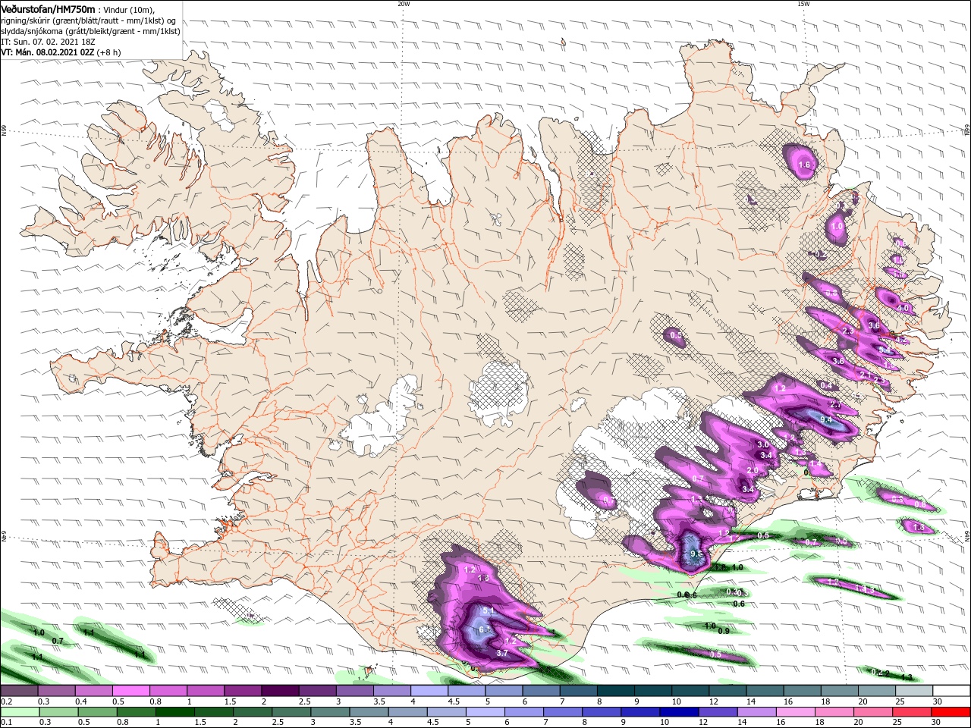
Task: Click the '20W' longitude label at the top
Action: click(x=404, y=3)
